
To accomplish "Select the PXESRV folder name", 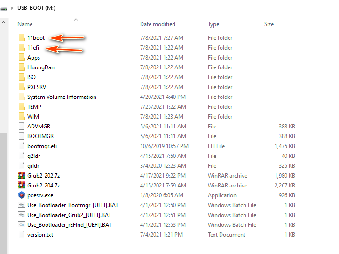I will click(37, 87).
